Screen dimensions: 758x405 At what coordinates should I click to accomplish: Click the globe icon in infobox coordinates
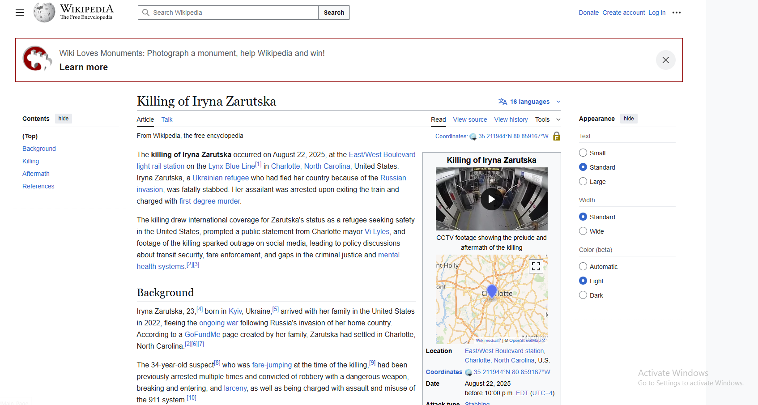click(x=468, y=372)
